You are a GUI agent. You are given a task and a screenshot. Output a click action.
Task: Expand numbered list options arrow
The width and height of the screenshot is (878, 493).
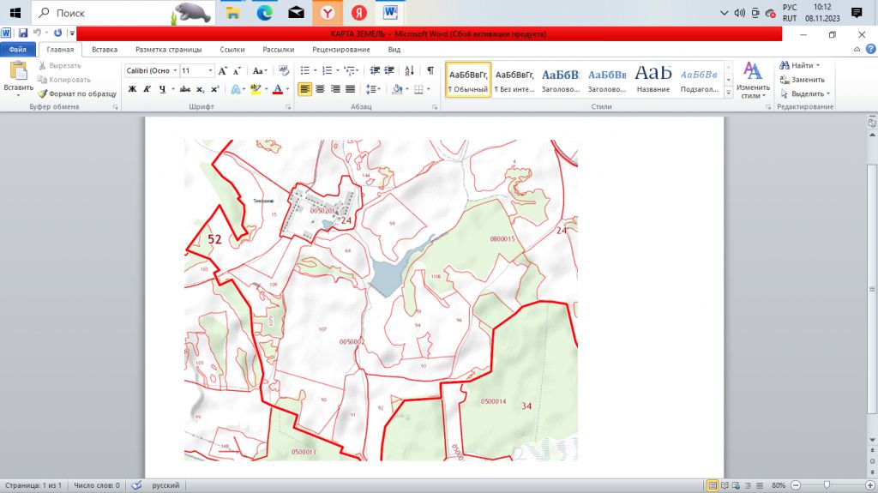(x=338, y=70)
